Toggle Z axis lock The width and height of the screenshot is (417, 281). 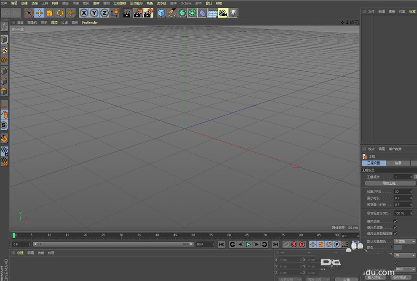click(x=105, y=13)
